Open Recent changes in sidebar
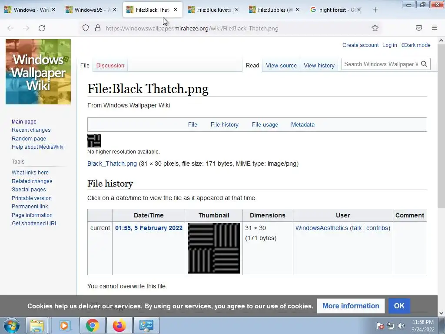The image size is (445, 334). [31, 130]
